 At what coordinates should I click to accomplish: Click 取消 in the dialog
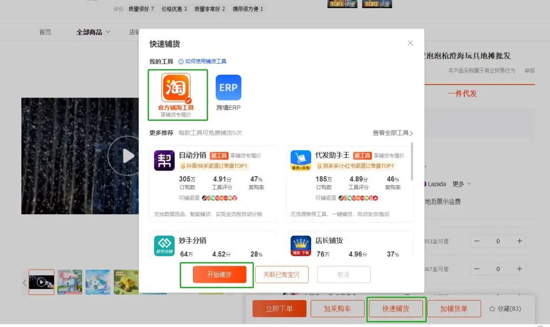[344, 275]
